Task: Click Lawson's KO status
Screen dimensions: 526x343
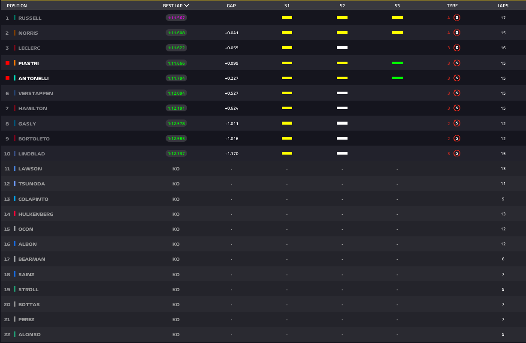Action: click(176, 169)
